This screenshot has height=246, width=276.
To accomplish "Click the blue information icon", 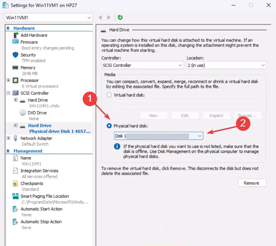I will [x=117, y=146].
